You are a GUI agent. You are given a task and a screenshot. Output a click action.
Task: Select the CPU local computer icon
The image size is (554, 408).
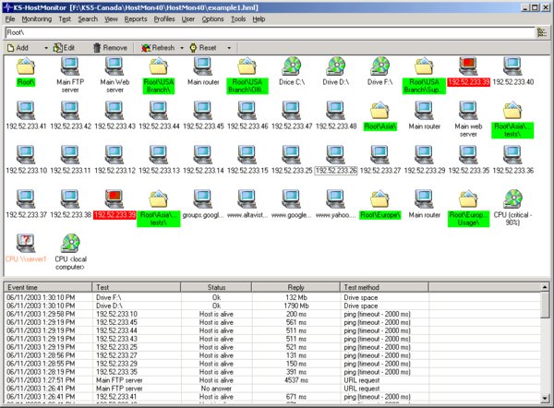pos(69,244)
